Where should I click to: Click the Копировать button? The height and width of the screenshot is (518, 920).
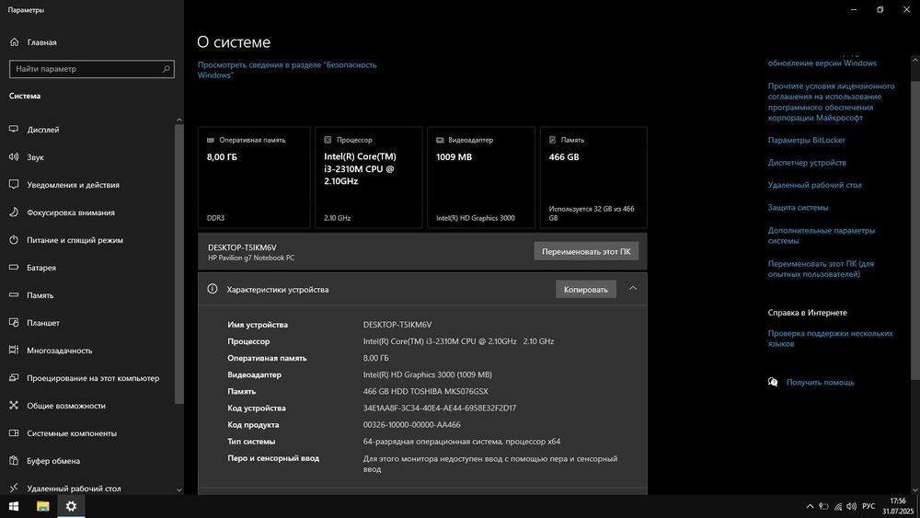pos(585,289)
